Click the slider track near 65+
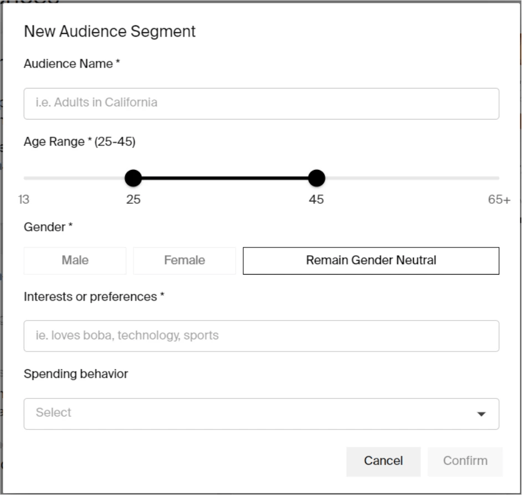523x496 pixels. pyautogui.click(x=476, y=178)
